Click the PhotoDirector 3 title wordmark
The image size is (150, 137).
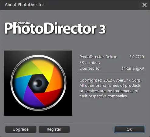[x=55, y=28]
